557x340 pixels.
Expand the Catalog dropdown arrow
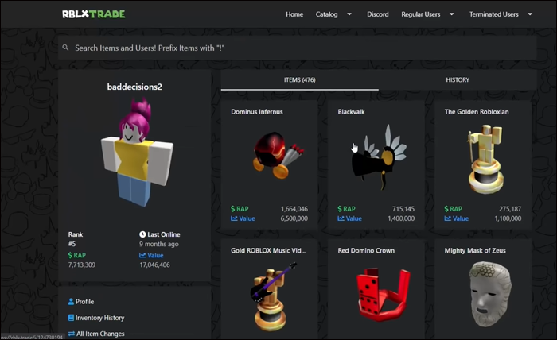tap(349, 14)
